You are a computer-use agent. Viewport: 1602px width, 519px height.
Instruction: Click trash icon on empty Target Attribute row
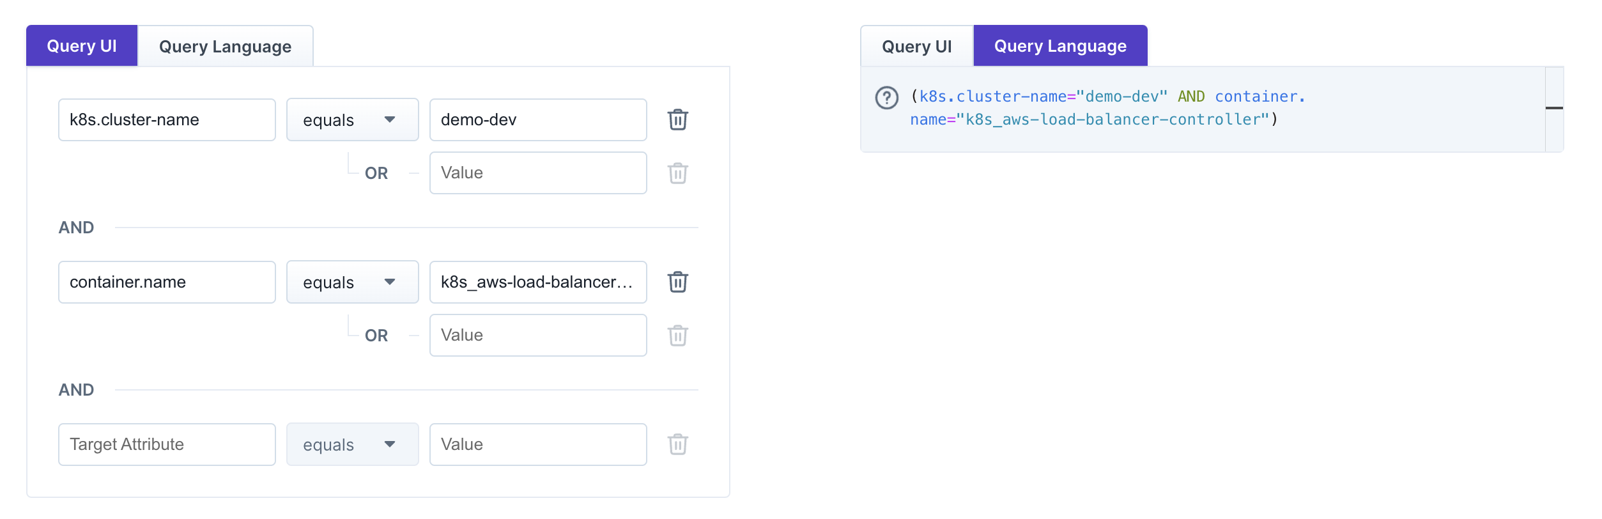click(677, 444)
